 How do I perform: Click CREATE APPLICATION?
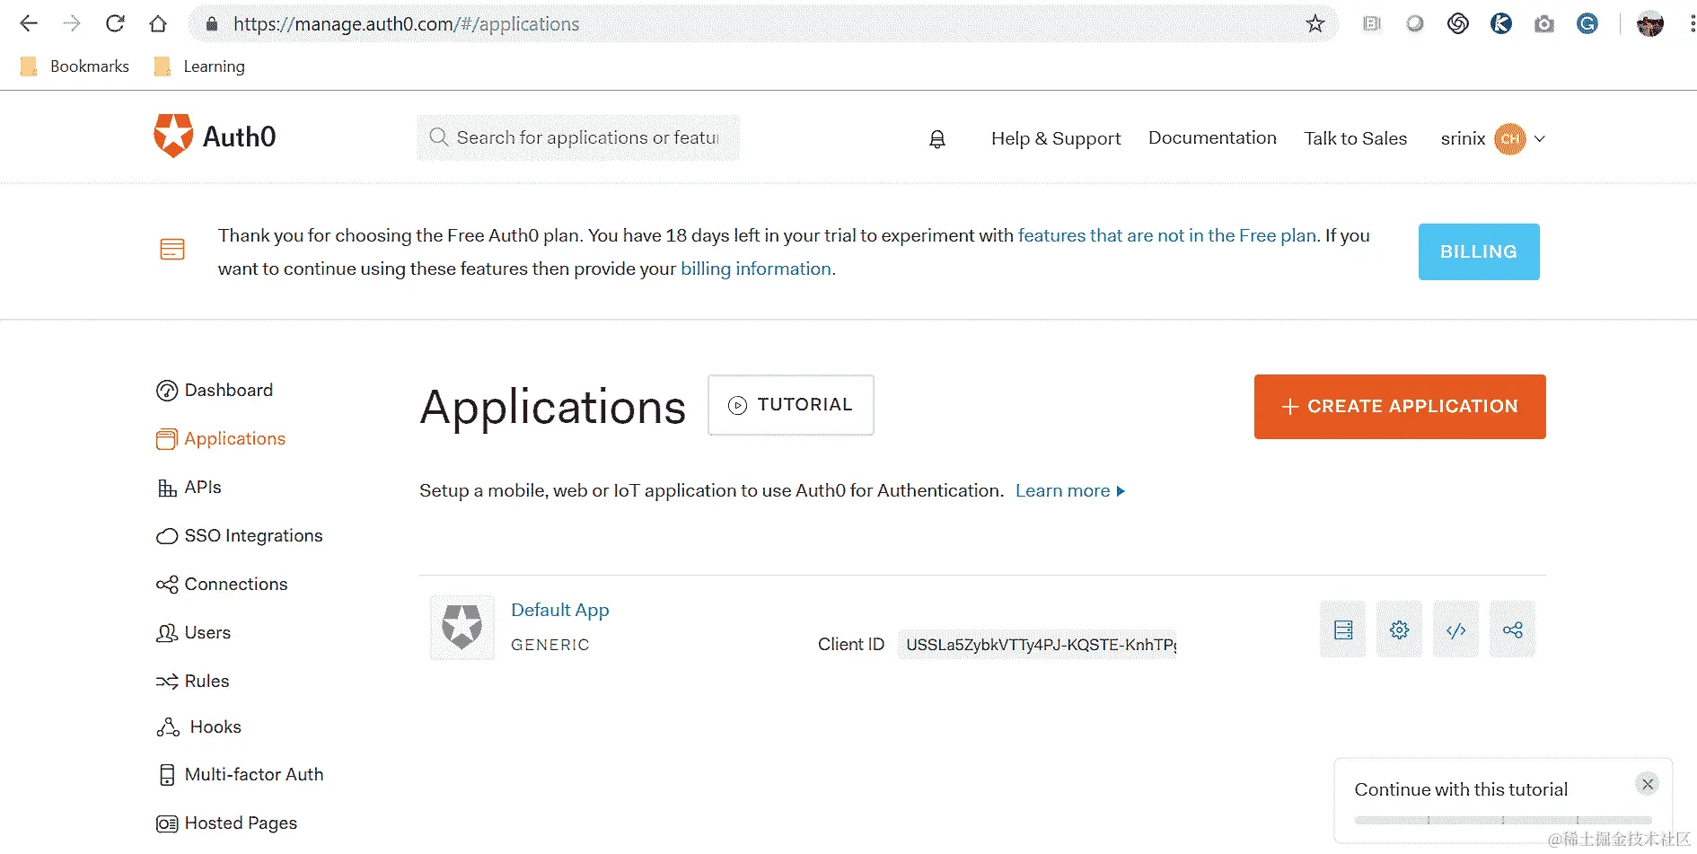coord(1400,407)
